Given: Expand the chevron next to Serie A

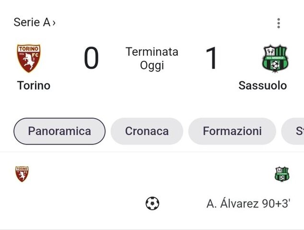Looking at the screenshot, I should pyautogui.click(x=54, y=23).
